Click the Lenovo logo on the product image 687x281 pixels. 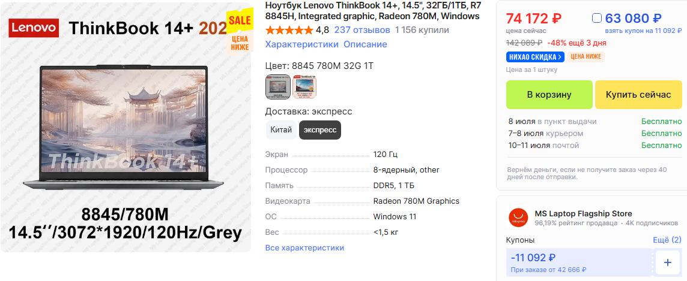(34, 28)
